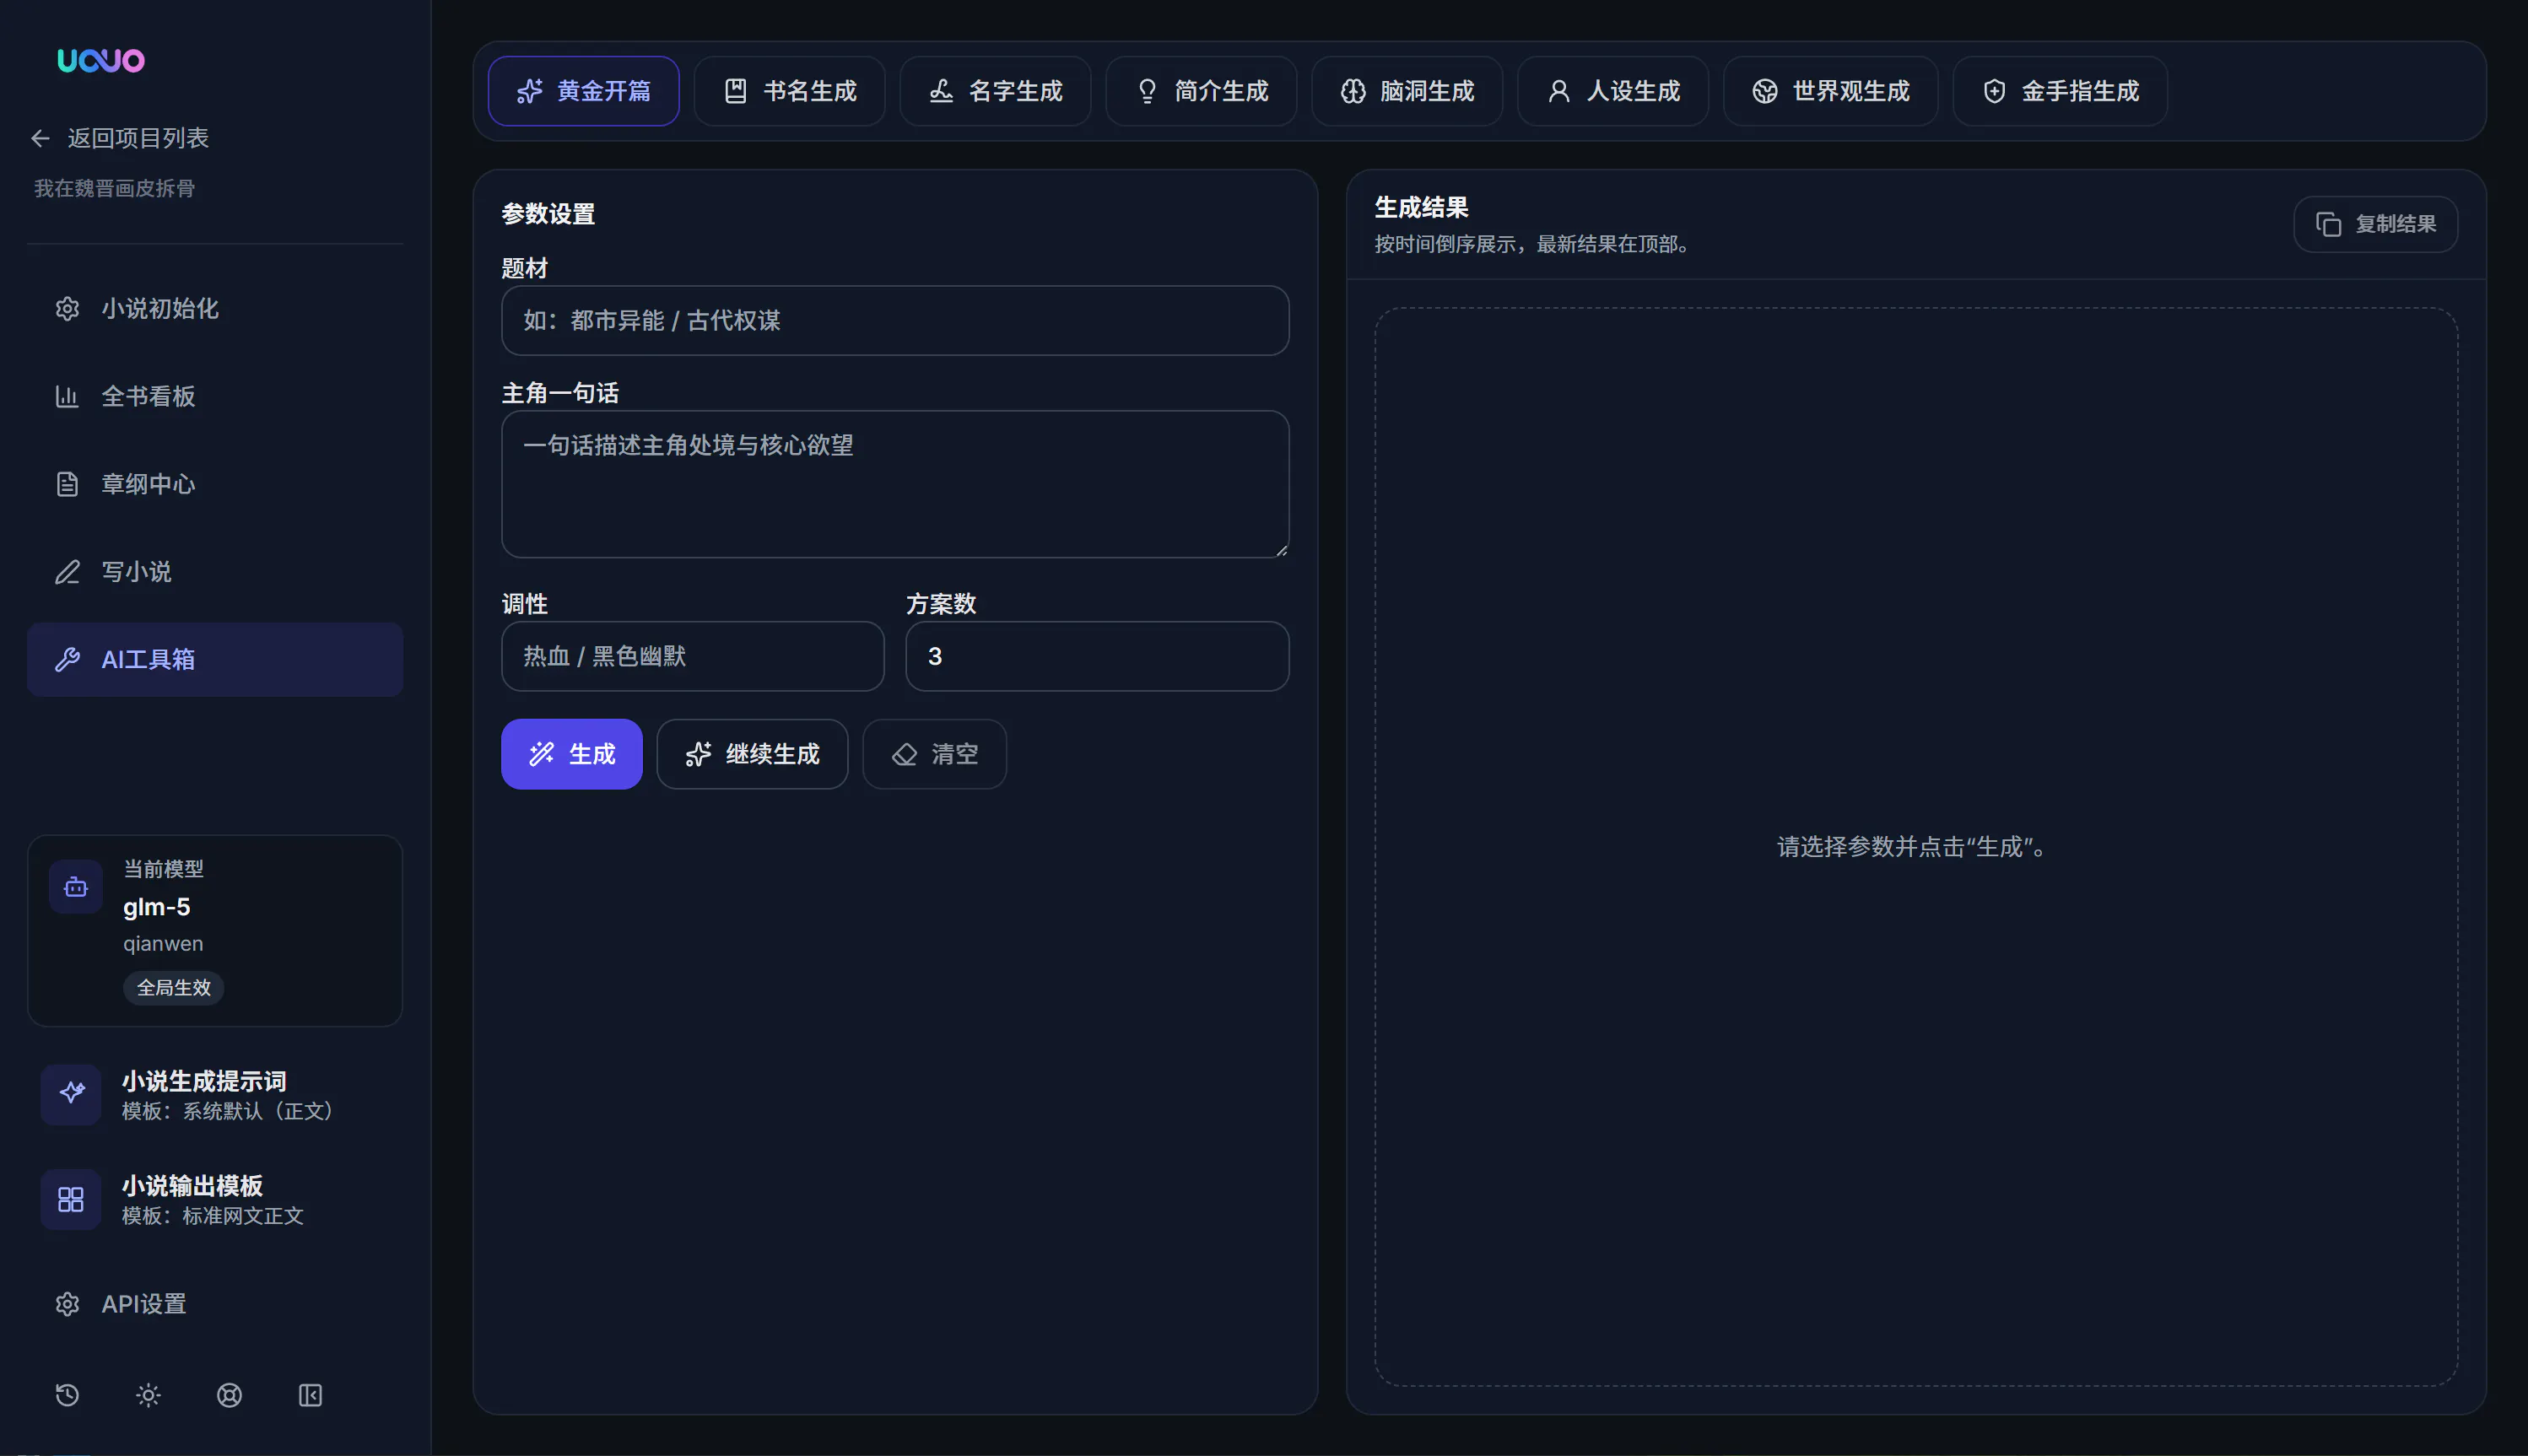Image resolution: width=2528 pixels, height=1456 pixels.
Task: Click the bar chart icon beside 全书看板
Action: [67, 397]
